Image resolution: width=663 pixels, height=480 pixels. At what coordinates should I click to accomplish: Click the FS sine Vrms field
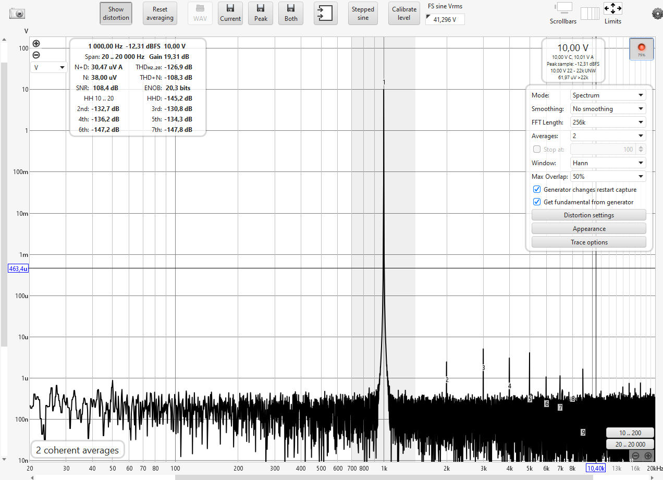tap(445, 19)
